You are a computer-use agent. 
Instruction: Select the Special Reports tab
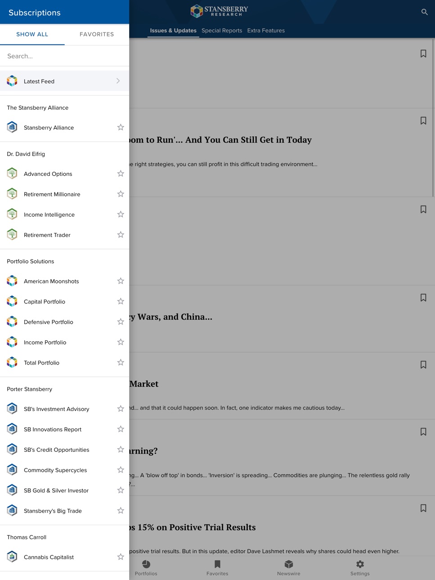click(222, 31)
